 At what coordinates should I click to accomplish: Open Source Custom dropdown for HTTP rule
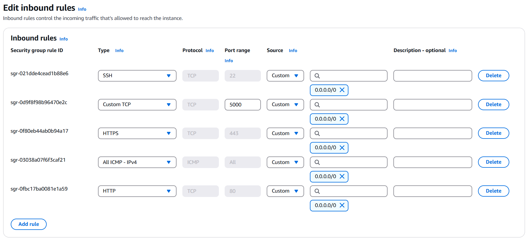click(x=285, y=191)
